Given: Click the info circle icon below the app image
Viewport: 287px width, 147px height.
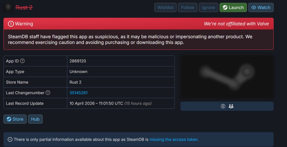Looking at the screenshot, I should pos(223,106).
